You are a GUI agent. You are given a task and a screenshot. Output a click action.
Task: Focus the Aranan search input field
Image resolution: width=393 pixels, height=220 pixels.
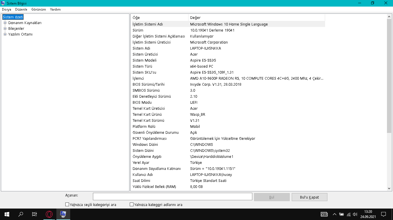pyautogui.click(x=173, y=197)
